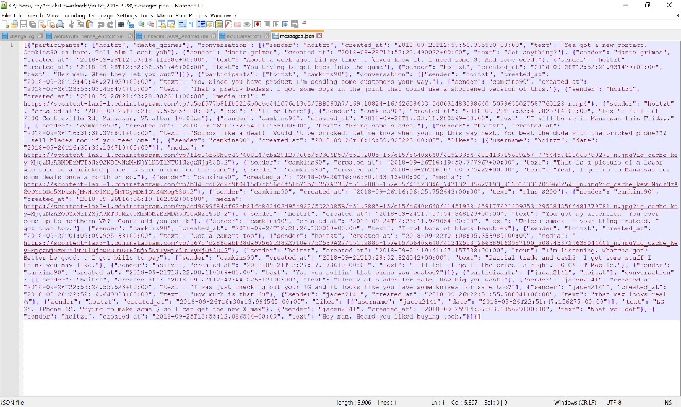Toggle synchronized horizontal scrolling

coord(171,25)
